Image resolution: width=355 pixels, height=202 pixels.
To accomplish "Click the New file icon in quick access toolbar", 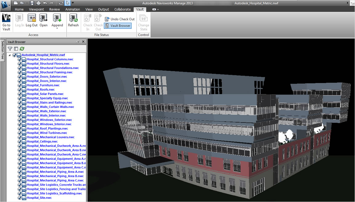I will pos(15,3).
